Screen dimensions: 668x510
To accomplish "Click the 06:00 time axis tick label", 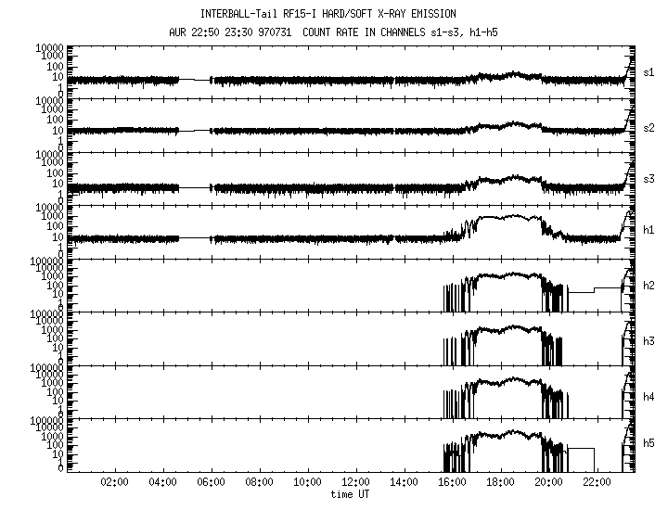I will (211, 483).
